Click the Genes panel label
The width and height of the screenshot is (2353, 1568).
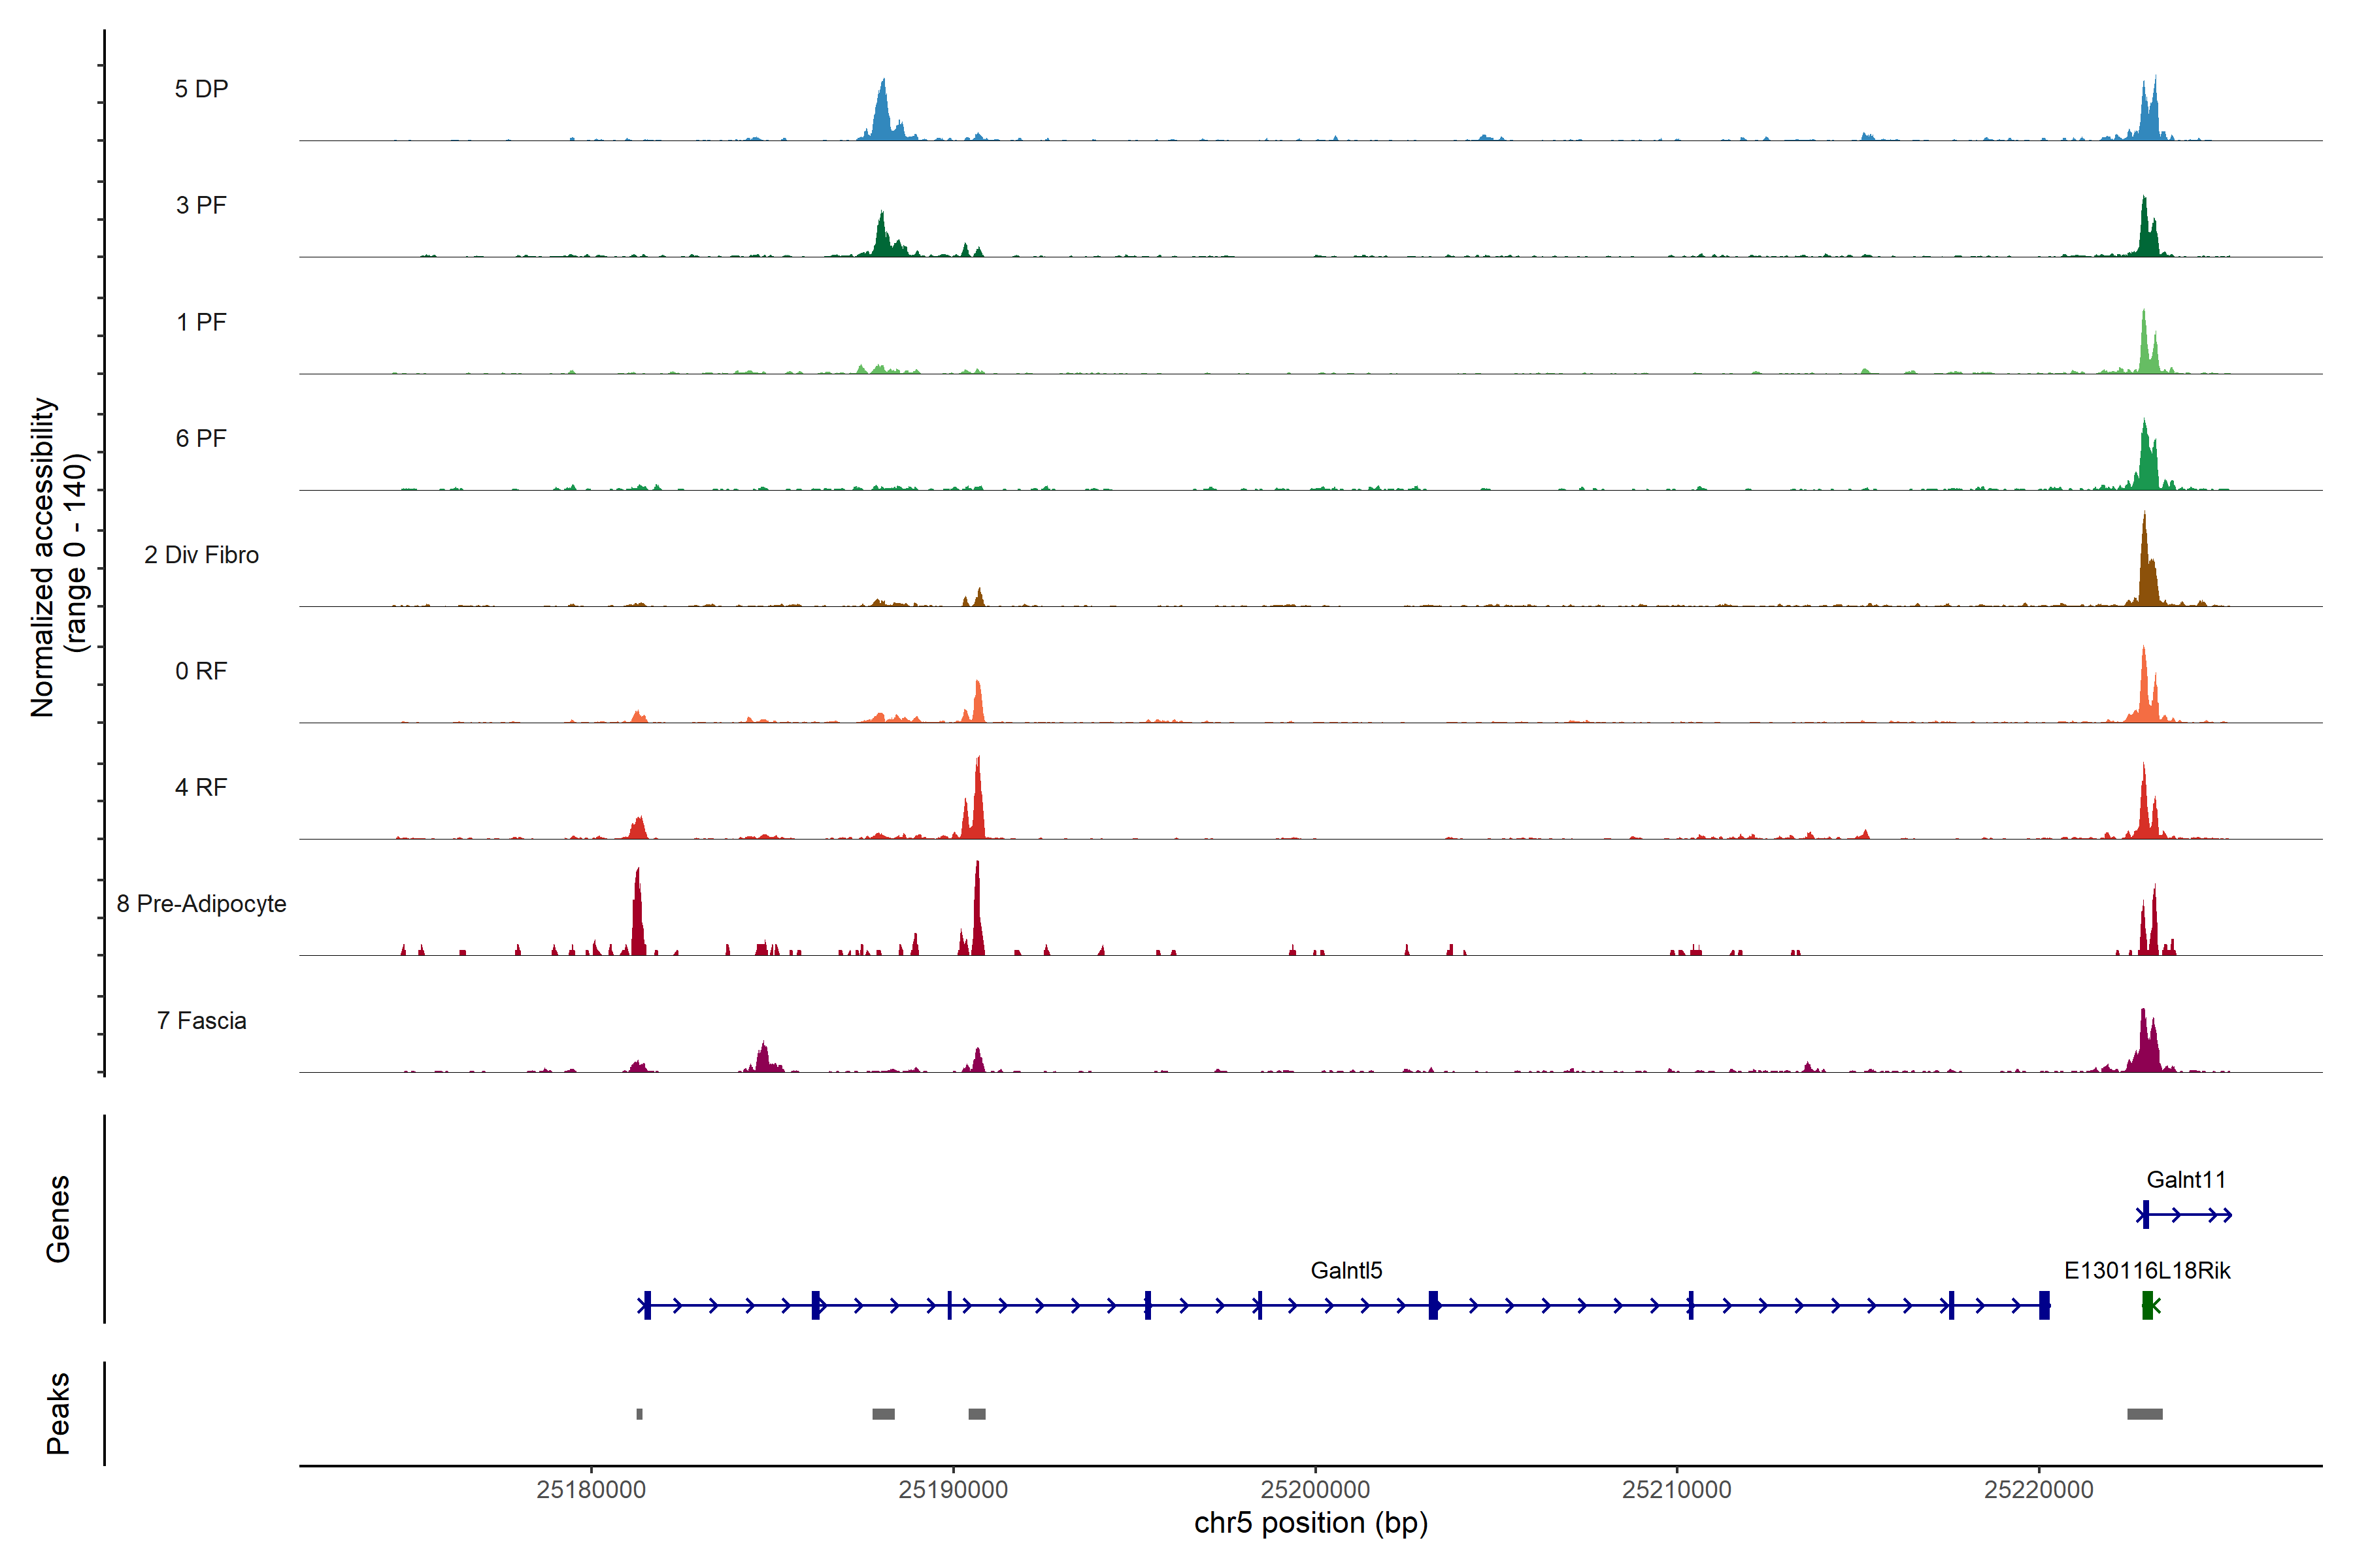[58, 1218]
